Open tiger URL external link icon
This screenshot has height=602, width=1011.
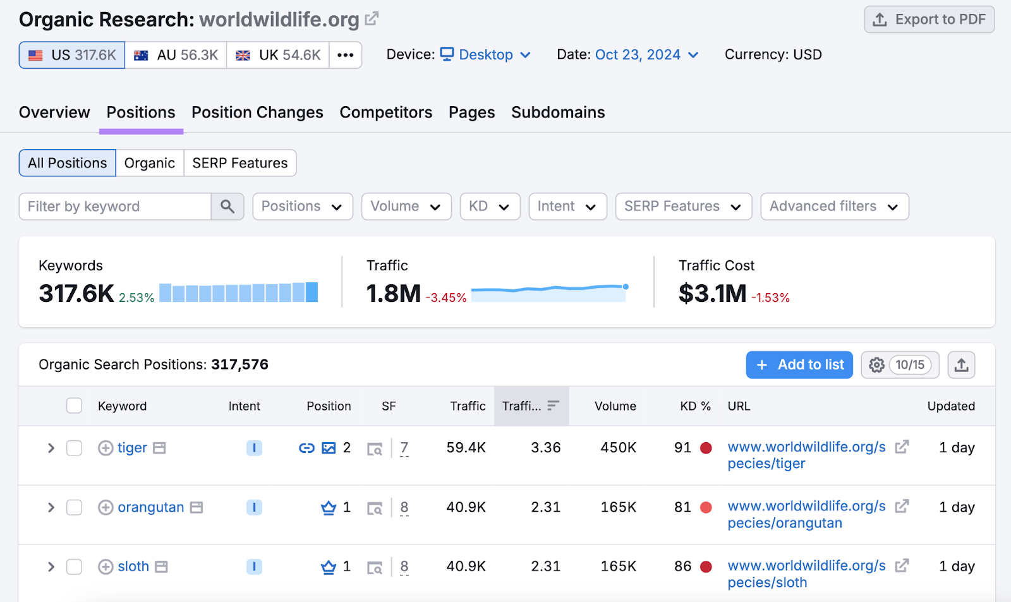[x=902, y=447]
